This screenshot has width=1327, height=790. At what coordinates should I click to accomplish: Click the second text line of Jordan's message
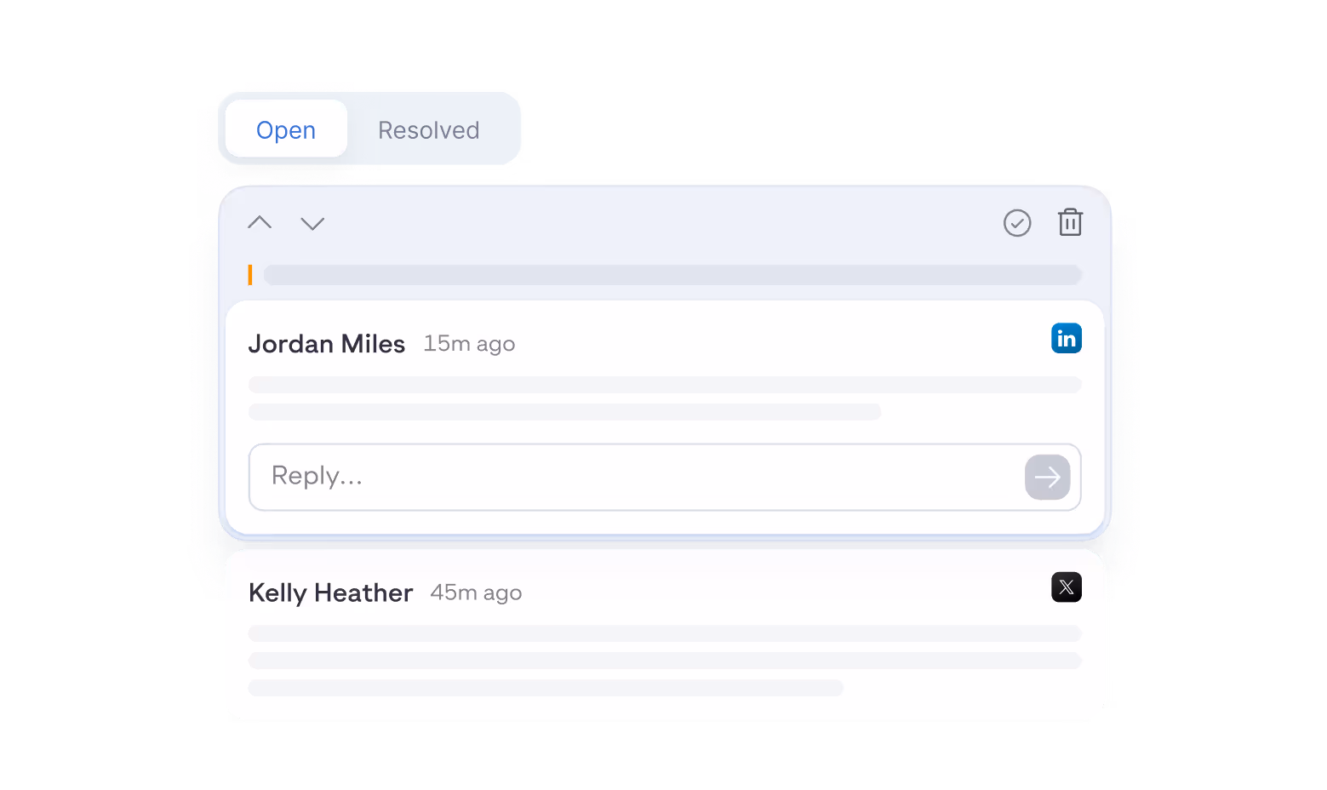click(x=564, y=412)
